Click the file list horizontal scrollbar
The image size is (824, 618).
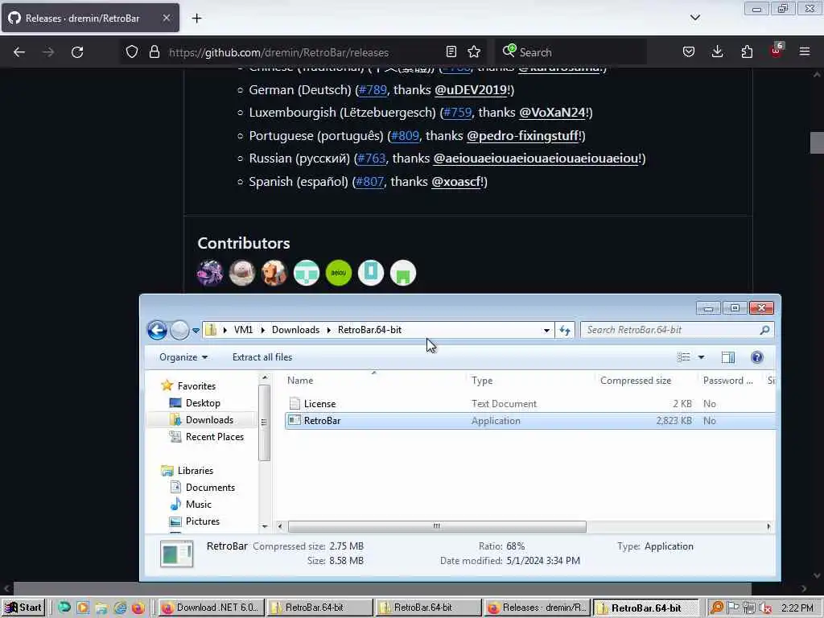click(437, 526)
